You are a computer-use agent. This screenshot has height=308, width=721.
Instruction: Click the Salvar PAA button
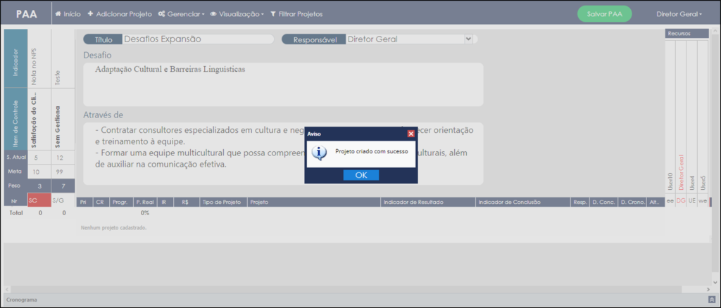point(605,14)
